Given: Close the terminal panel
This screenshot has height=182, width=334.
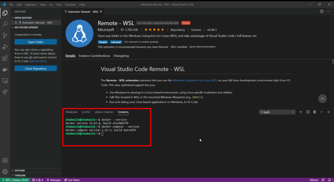Looking at the screenshot, I should pos(328,112).
